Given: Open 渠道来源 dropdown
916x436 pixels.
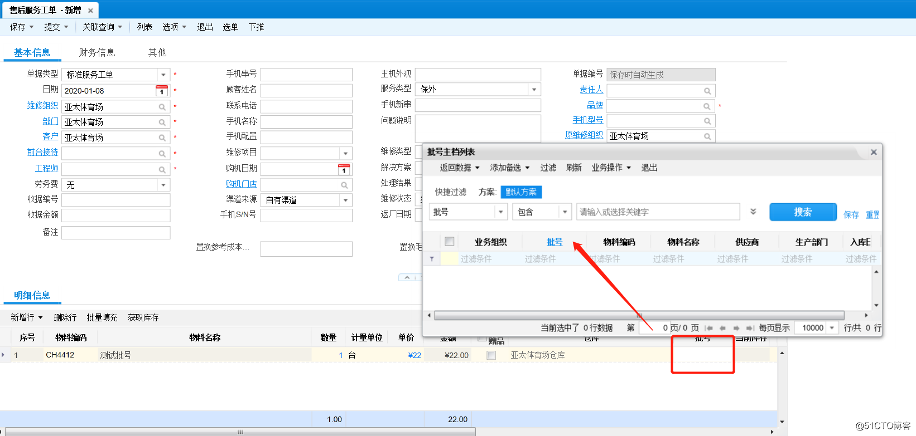Looking at the screenshot, I should [x=346, y=200].
